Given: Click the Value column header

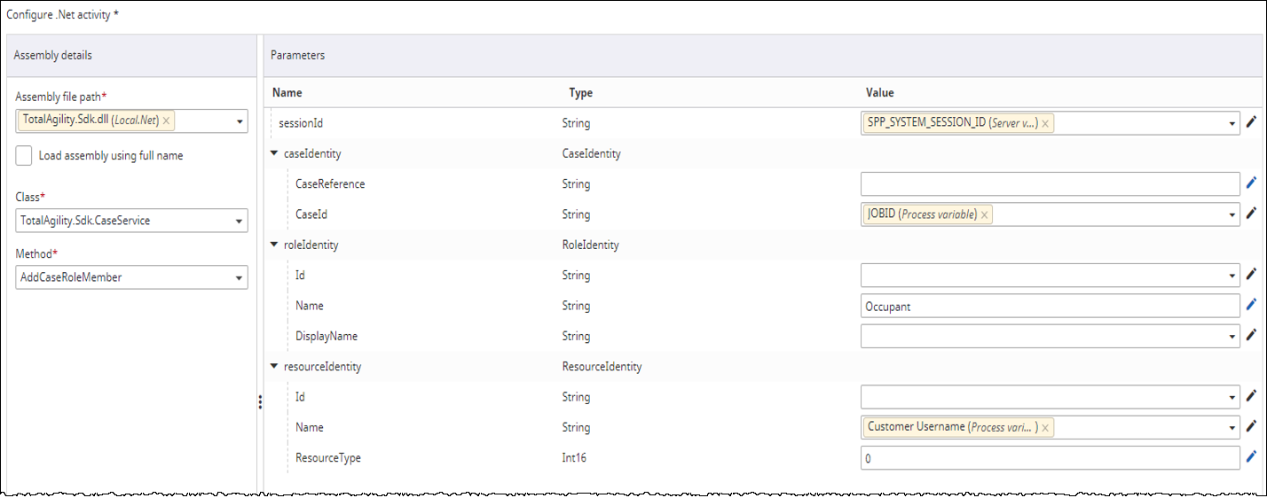Looking at the screenshot, I should click(880, 92).
